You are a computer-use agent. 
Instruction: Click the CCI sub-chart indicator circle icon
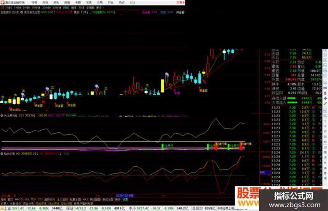pyautogui.click(x=2, y=115)
